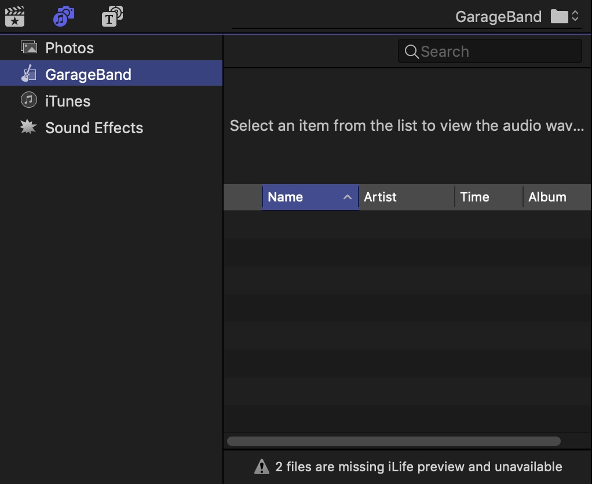Sort the list by Artist column
592x484 pixels.
click(405, 197)
